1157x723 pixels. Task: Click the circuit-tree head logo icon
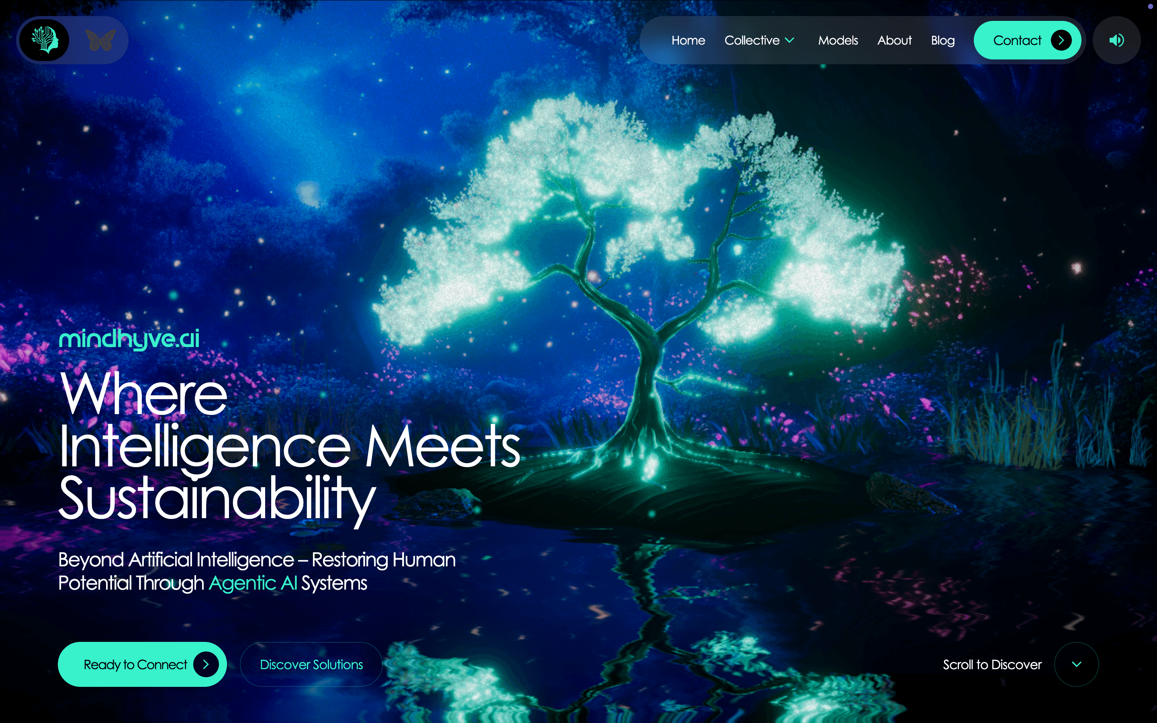point(45,40)
